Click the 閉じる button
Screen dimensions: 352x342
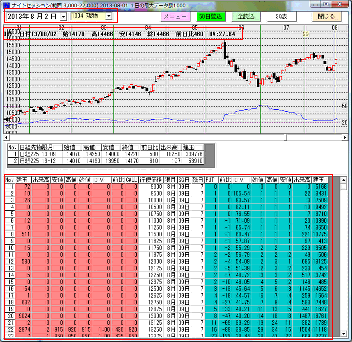[x=326, y=16]
